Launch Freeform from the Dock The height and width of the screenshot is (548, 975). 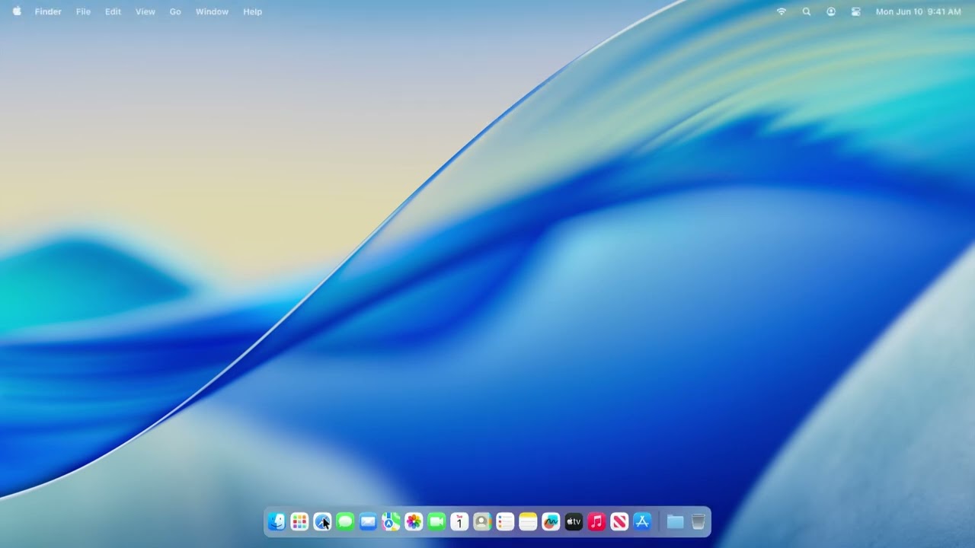click(x=551, y=521)
